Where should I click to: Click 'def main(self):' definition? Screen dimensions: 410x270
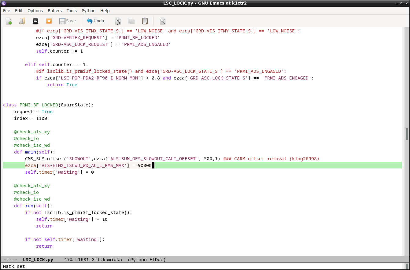[35, 152]
